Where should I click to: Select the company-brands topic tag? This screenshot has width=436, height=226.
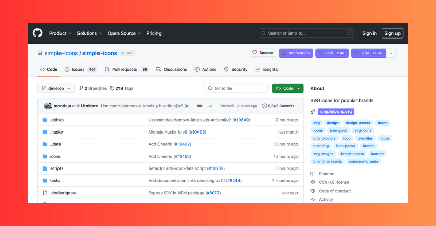pyautogui.click(x=364, y=161)
